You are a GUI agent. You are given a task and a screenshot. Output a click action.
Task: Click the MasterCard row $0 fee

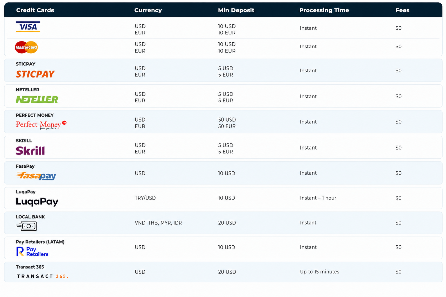(x=398, y=46)
